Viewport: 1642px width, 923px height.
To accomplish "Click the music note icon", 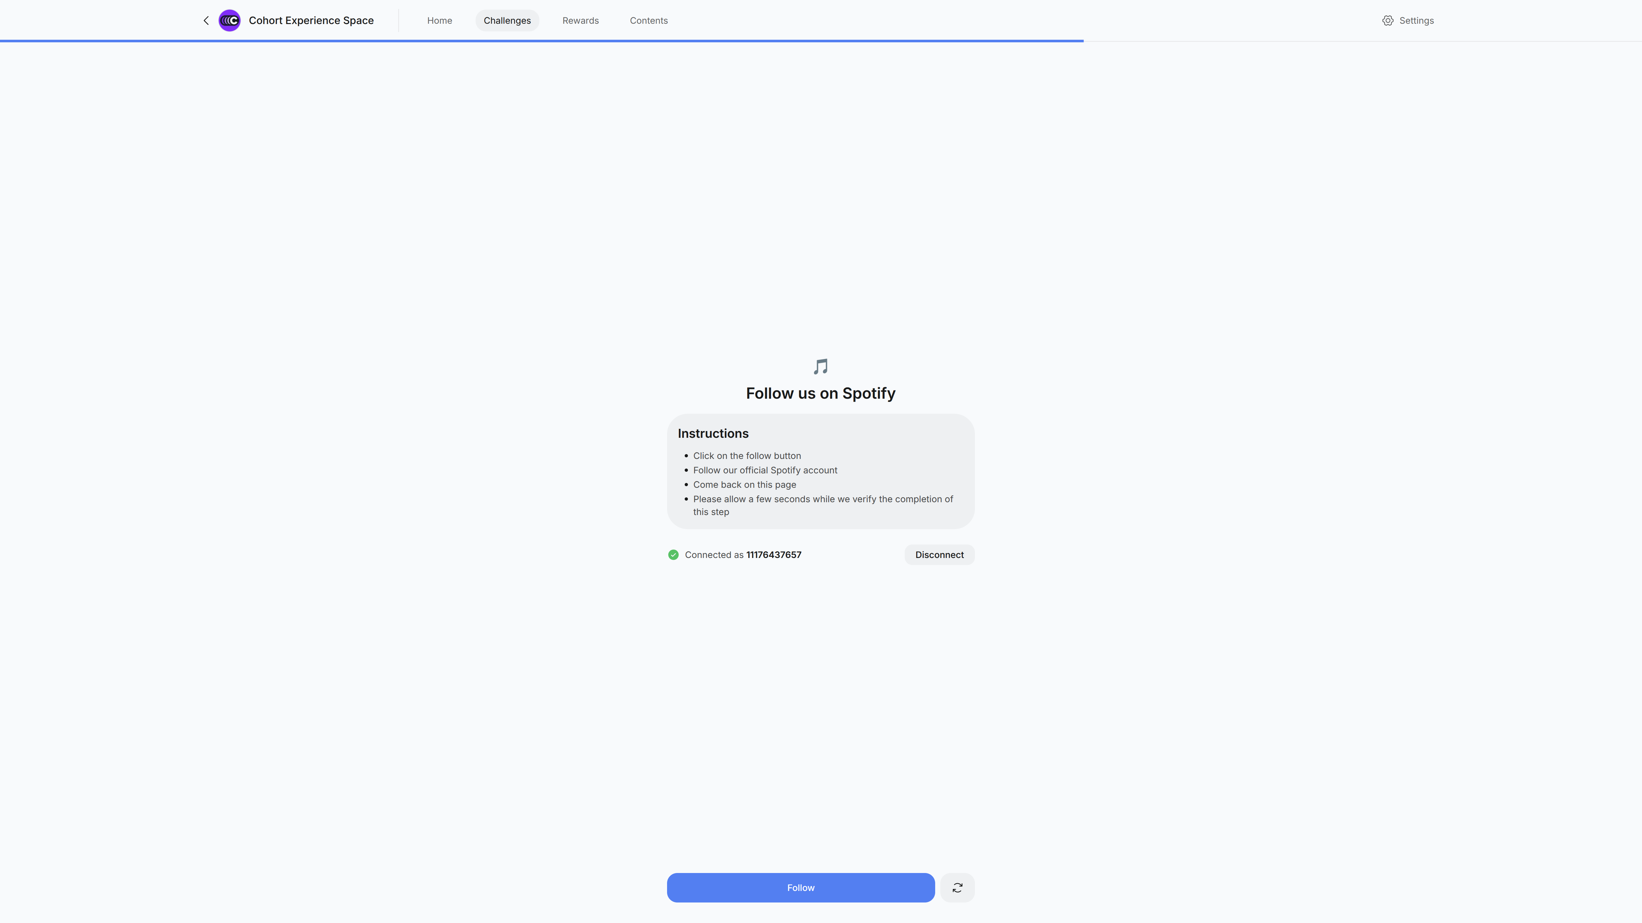I will pyautogui.click(x=820, y=367).
